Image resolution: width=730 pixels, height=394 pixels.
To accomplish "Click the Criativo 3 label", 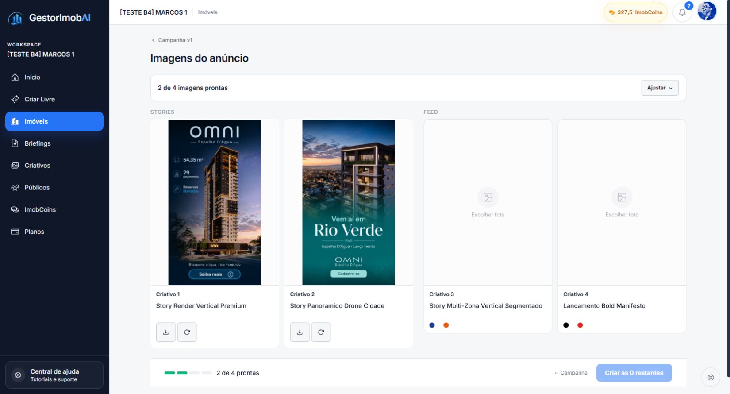I will pos(442,294).
